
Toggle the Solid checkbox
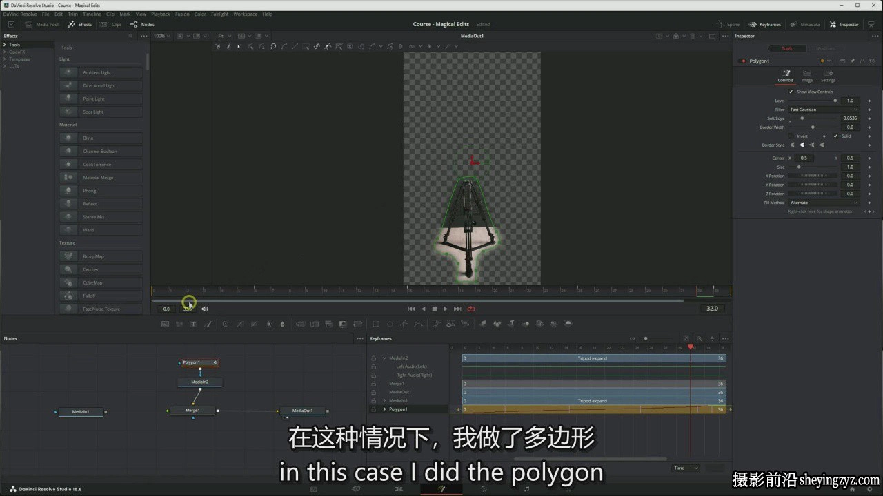(x=835, y=136)
